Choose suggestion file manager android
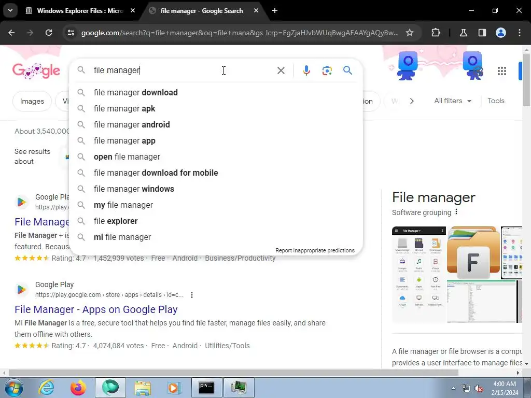This screenshot has height=398, width=531. click(x=216, y=124)
